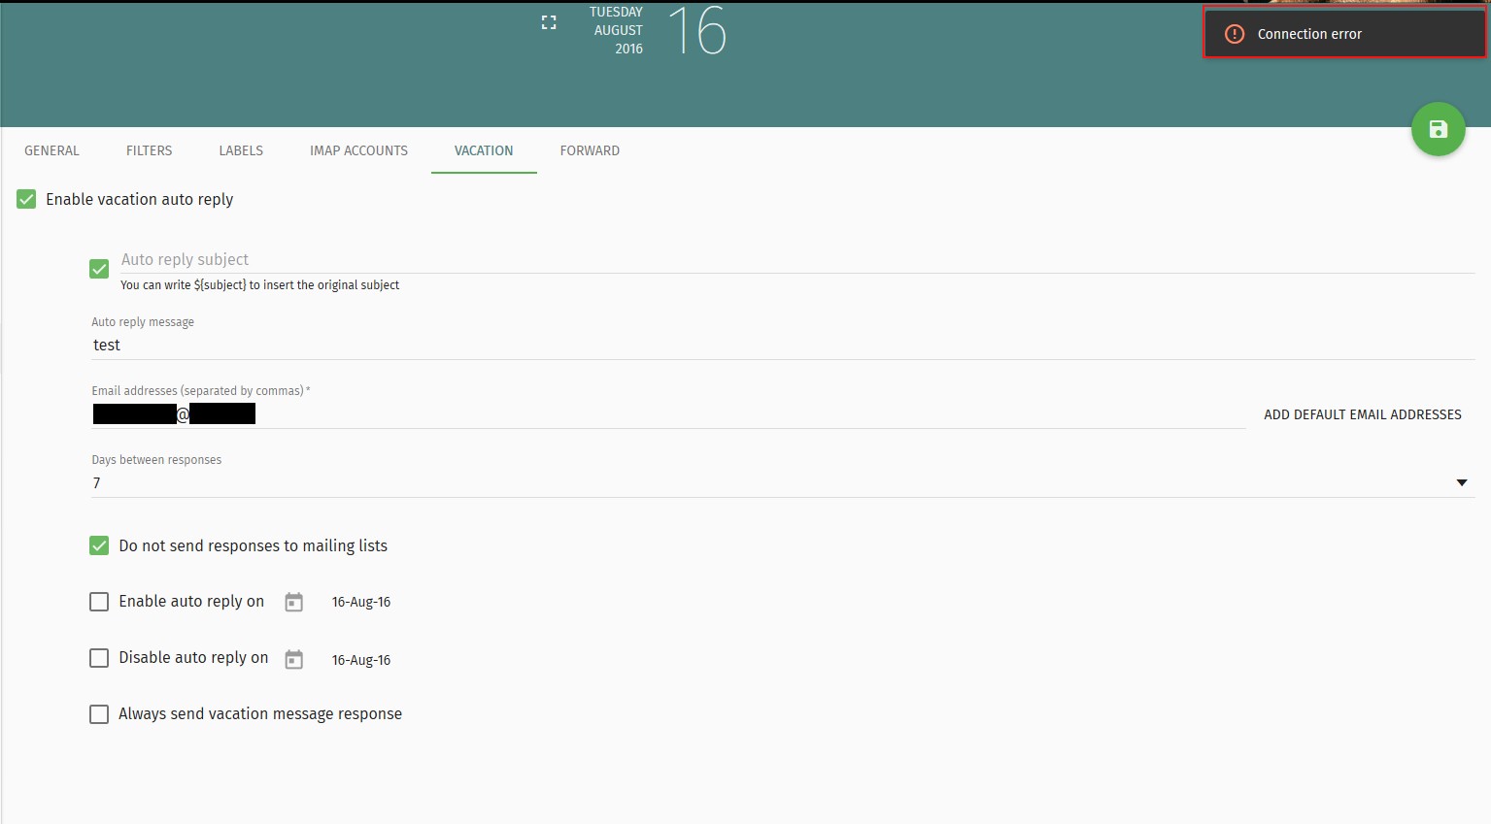Image resolution: width=1491 pixels, height=824 pixels.
Task: Toggle the Auto reply subject checkbox
Action: (x=99, y=269)
